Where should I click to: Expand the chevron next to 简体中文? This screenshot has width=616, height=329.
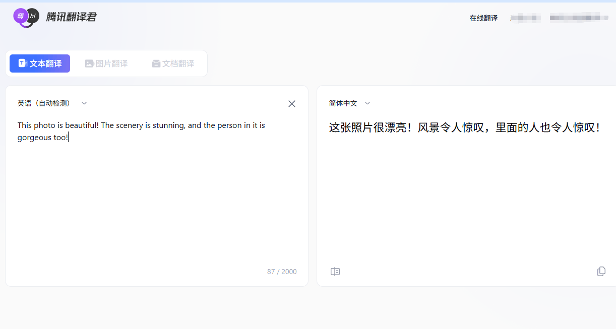pos(367,103)
